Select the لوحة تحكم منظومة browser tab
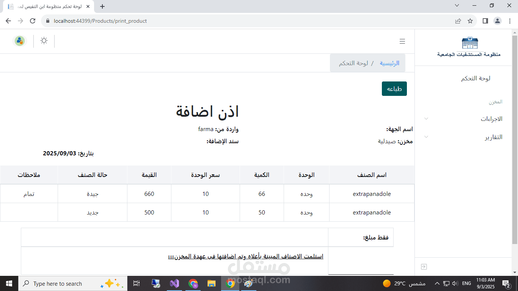The image size is (518, 291). click(x=49, y=7)
